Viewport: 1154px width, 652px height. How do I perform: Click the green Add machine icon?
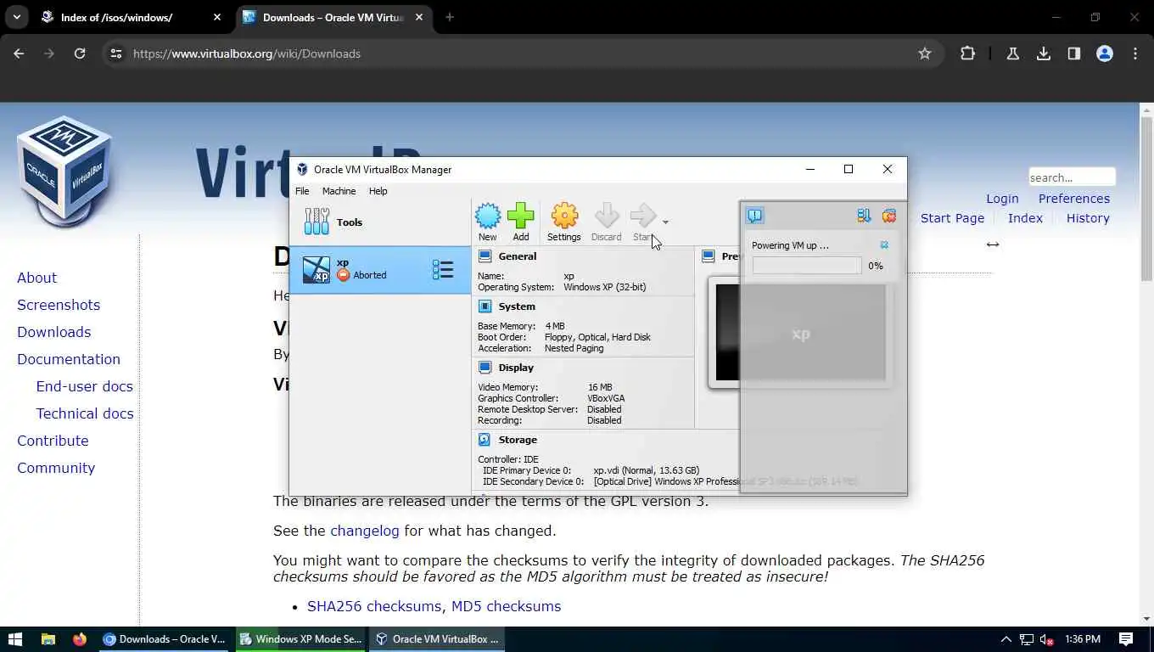click(521, 216)
